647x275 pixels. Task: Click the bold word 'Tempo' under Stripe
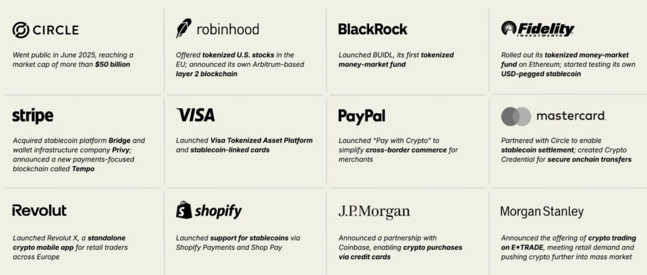84,169
